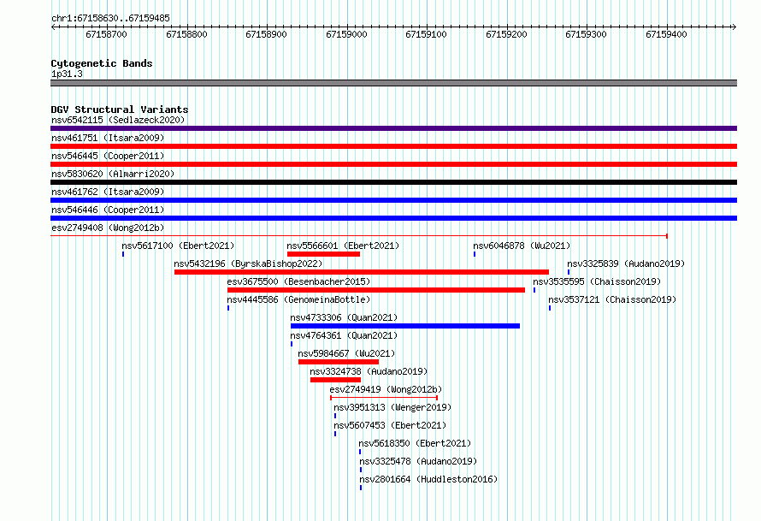Image resolution: width=761 pixels, height=521 pixels.
Task: Click ruler position 67159400
Action: [x=666, y=34]
